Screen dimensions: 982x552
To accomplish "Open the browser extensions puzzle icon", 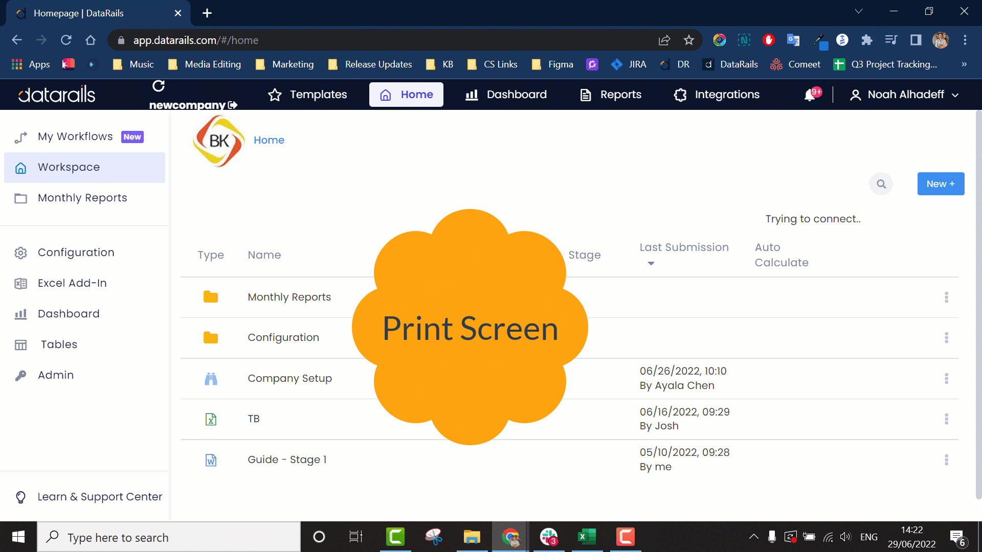I will (x=866, y=40).
